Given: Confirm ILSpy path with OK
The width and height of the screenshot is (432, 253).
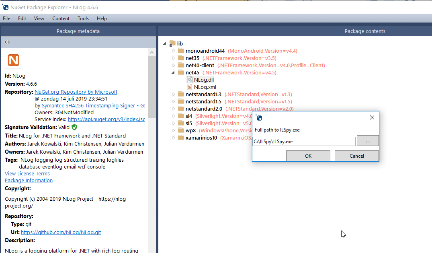Looking at the screenshot, I should click(x=308, y=156).
